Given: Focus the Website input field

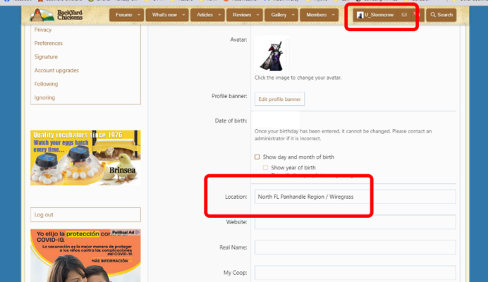Looking at the screenshot, I should pos(355,222).
